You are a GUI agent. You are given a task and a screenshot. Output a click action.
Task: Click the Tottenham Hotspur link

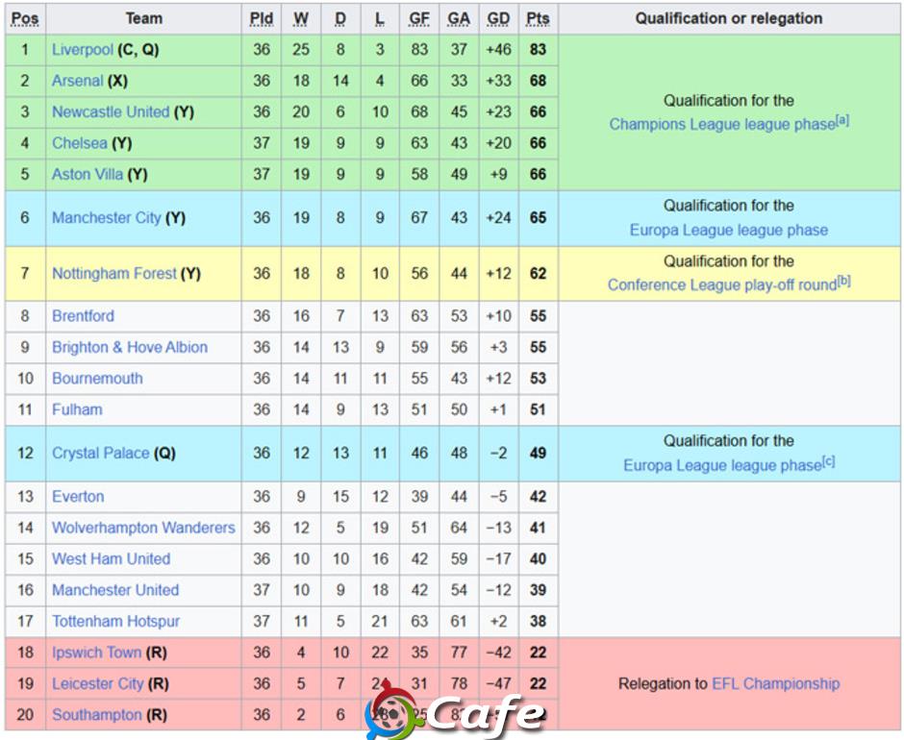coord(115,621)
